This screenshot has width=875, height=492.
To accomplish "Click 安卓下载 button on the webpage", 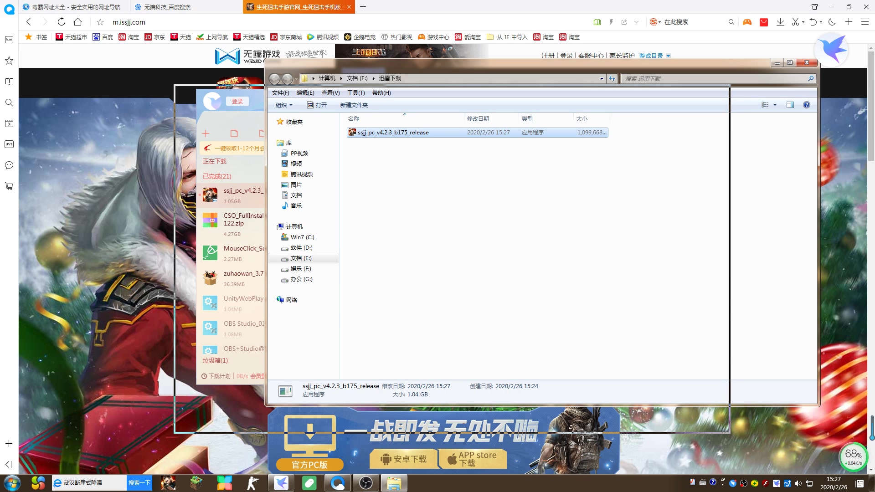I will pyautogui.click(x=404, y=459).
